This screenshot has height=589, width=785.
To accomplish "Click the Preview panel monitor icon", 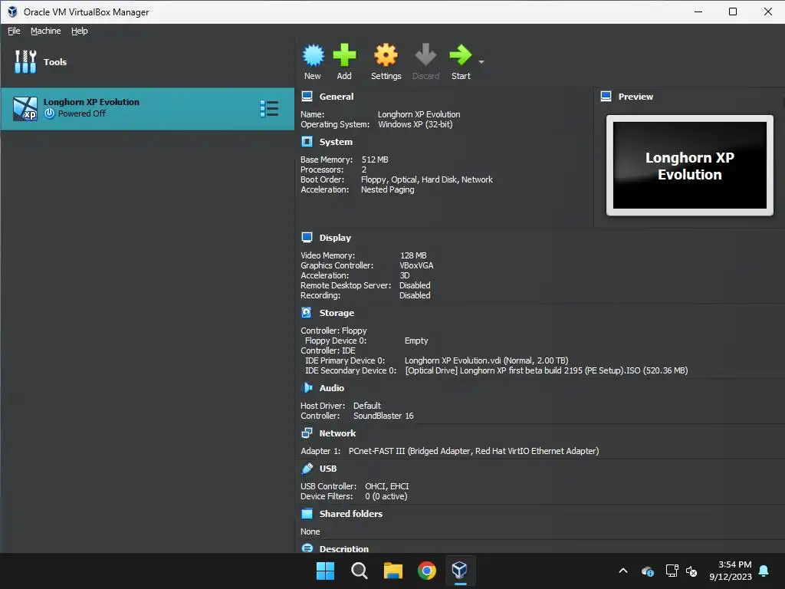I will 606,96.
